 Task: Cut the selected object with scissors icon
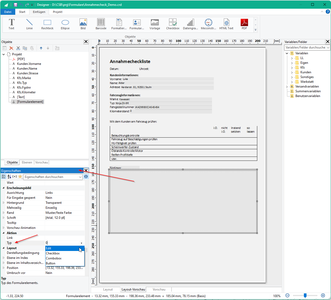point(18,48)
